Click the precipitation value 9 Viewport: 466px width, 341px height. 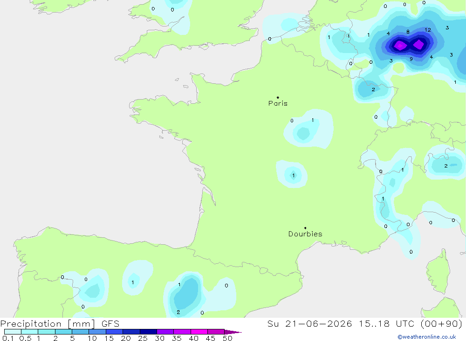(411, 59)
